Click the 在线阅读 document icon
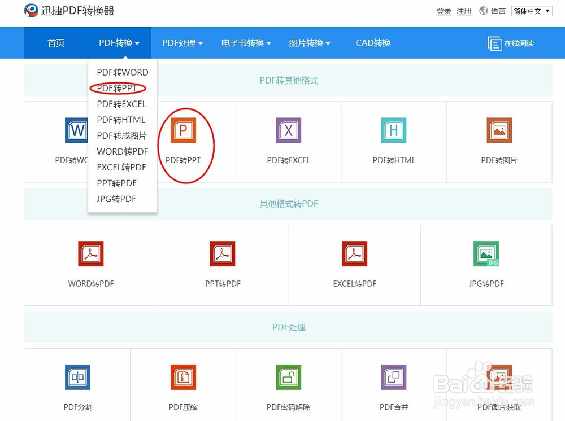The height and width of the screenshot is (421, 565). pos(494,43)
